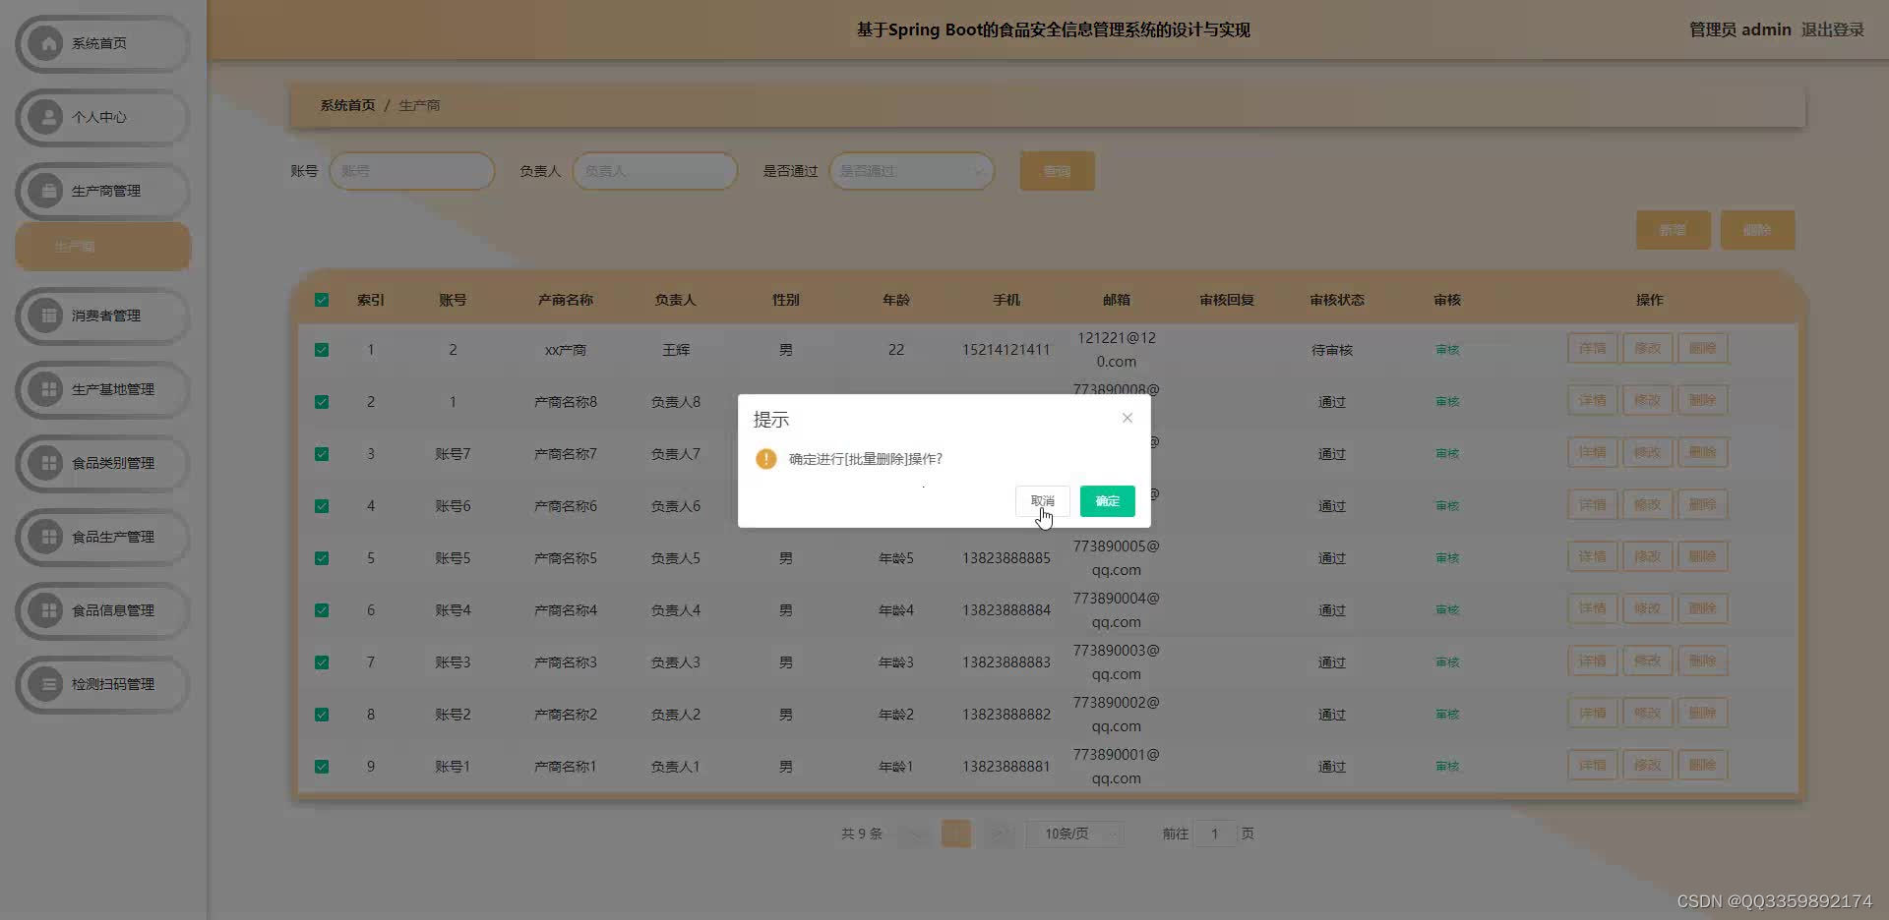This screenshot has height=920, width=1889.
Task: Click 系统首页 in the breadcrumb
Action: tap(347, 105)
